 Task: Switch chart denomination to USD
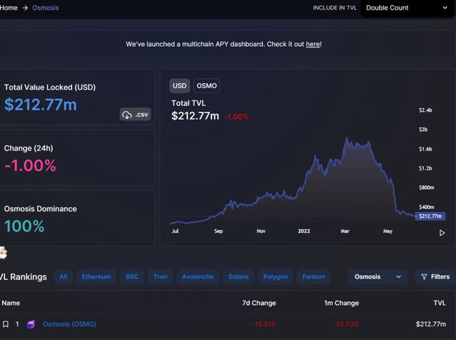(180, 86)
